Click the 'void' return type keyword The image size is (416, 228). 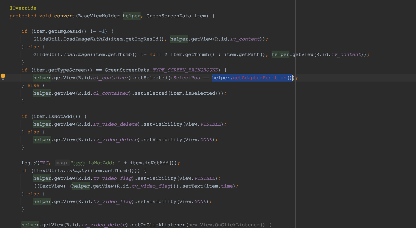click(45, 16)
